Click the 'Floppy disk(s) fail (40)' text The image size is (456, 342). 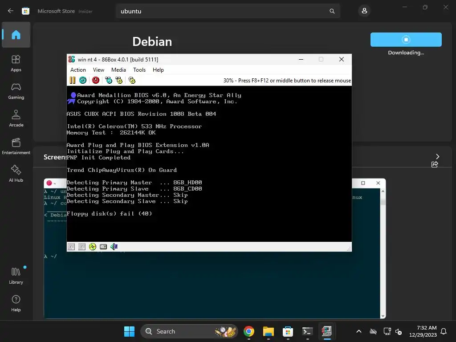[x=110, y=213]
